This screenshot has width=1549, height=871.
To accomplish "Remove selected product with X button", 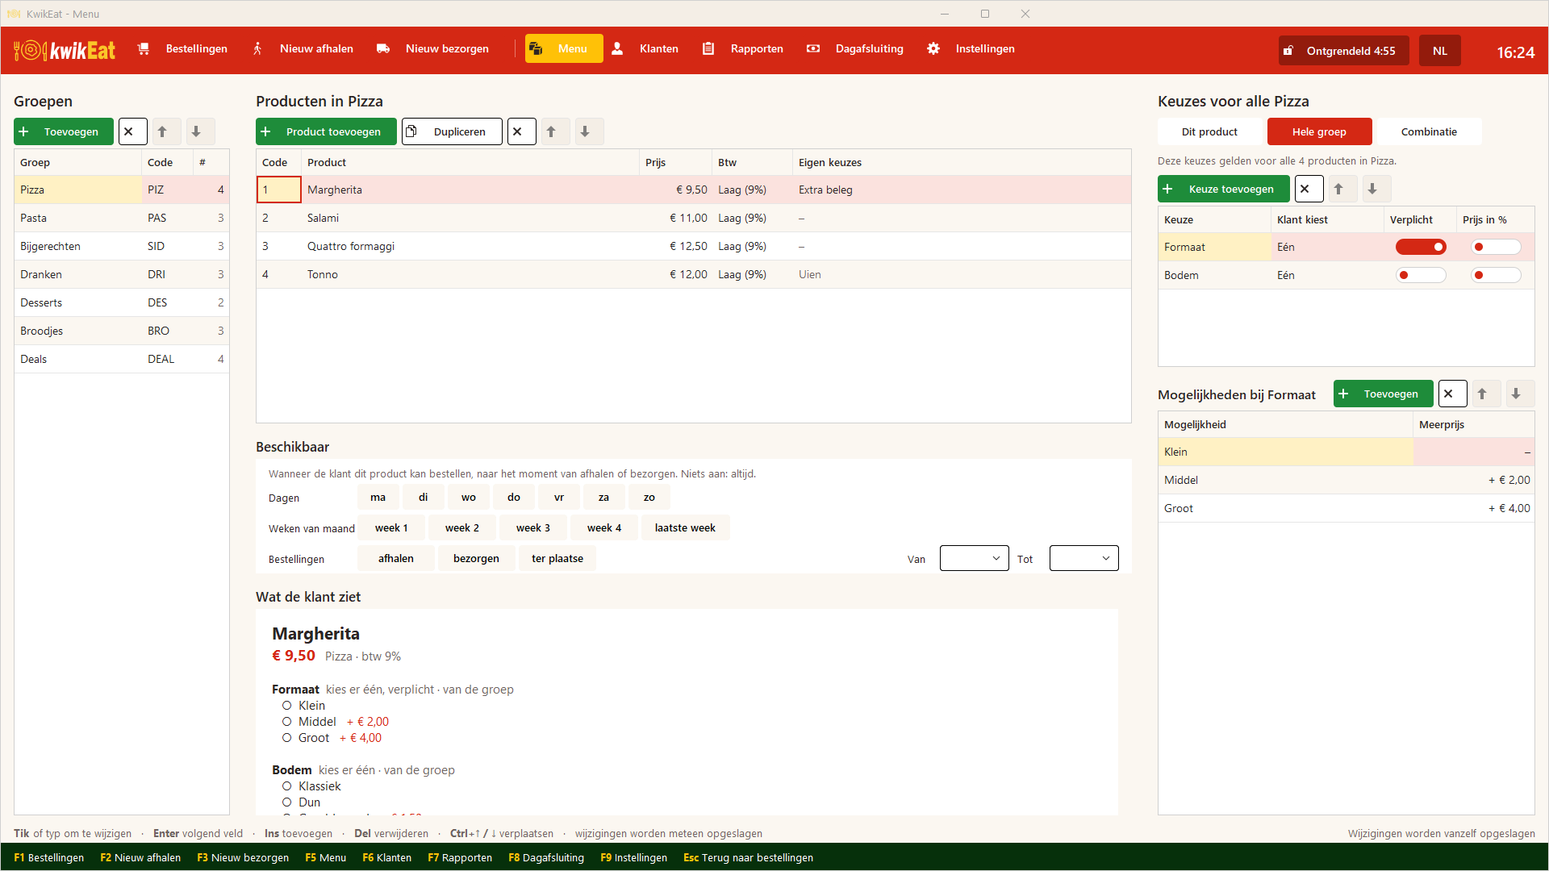I will coord(522,131).
